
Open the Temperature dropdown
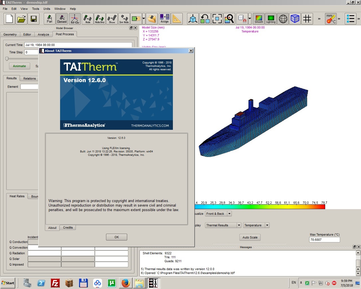click(256, 225)
